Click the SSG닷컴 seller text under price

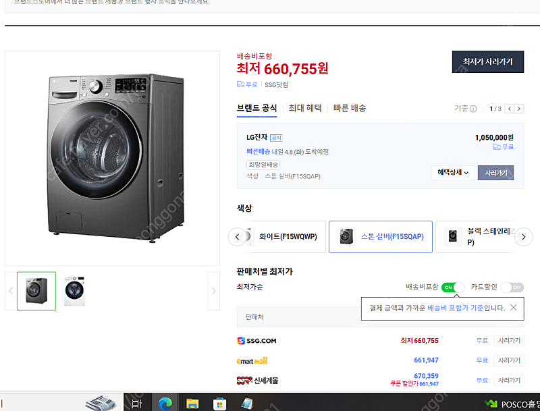tap(276, 84)
